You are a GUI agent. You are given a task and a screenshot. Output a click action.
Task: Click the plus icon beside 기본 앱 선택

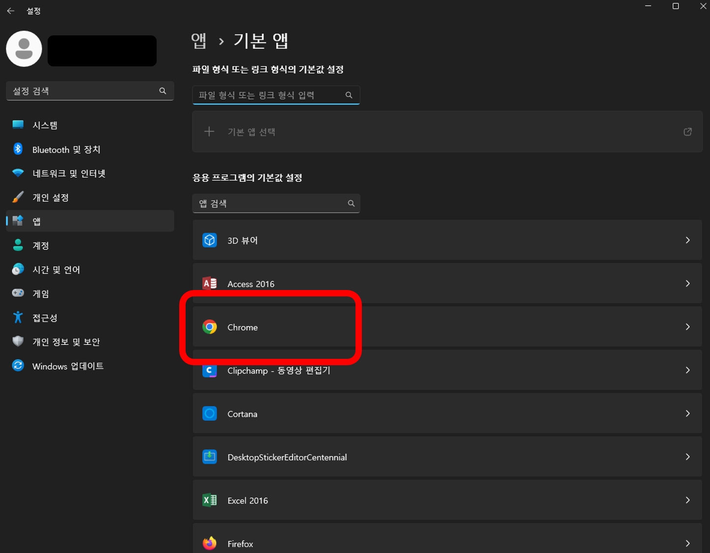[x=209, y=132]
